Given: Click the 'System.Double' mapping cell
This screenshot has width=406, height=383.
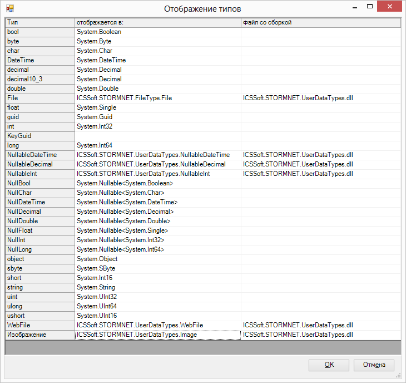Looking at the screenshot, I should click(x=158, y=89).
